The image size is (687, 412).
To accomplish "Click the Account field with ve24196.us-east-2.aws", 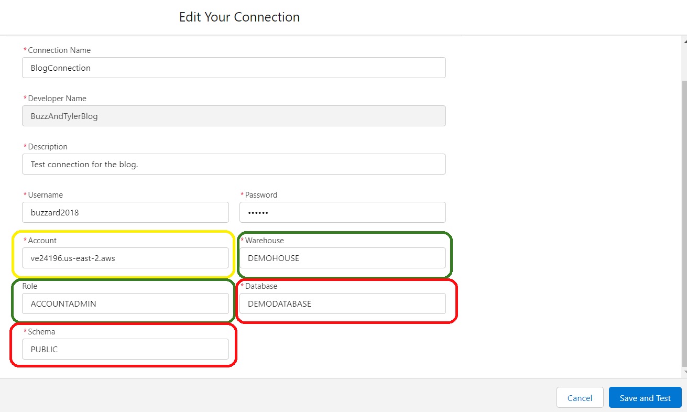I will [125, 258].
